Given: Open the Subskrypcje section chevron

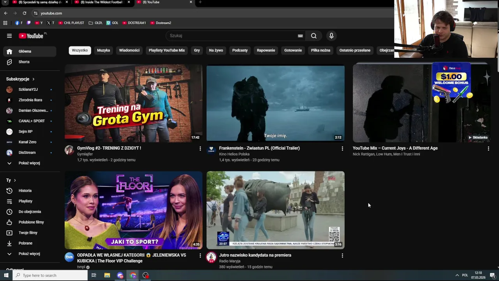Looking at the screenshot, I should click(33, 79).
